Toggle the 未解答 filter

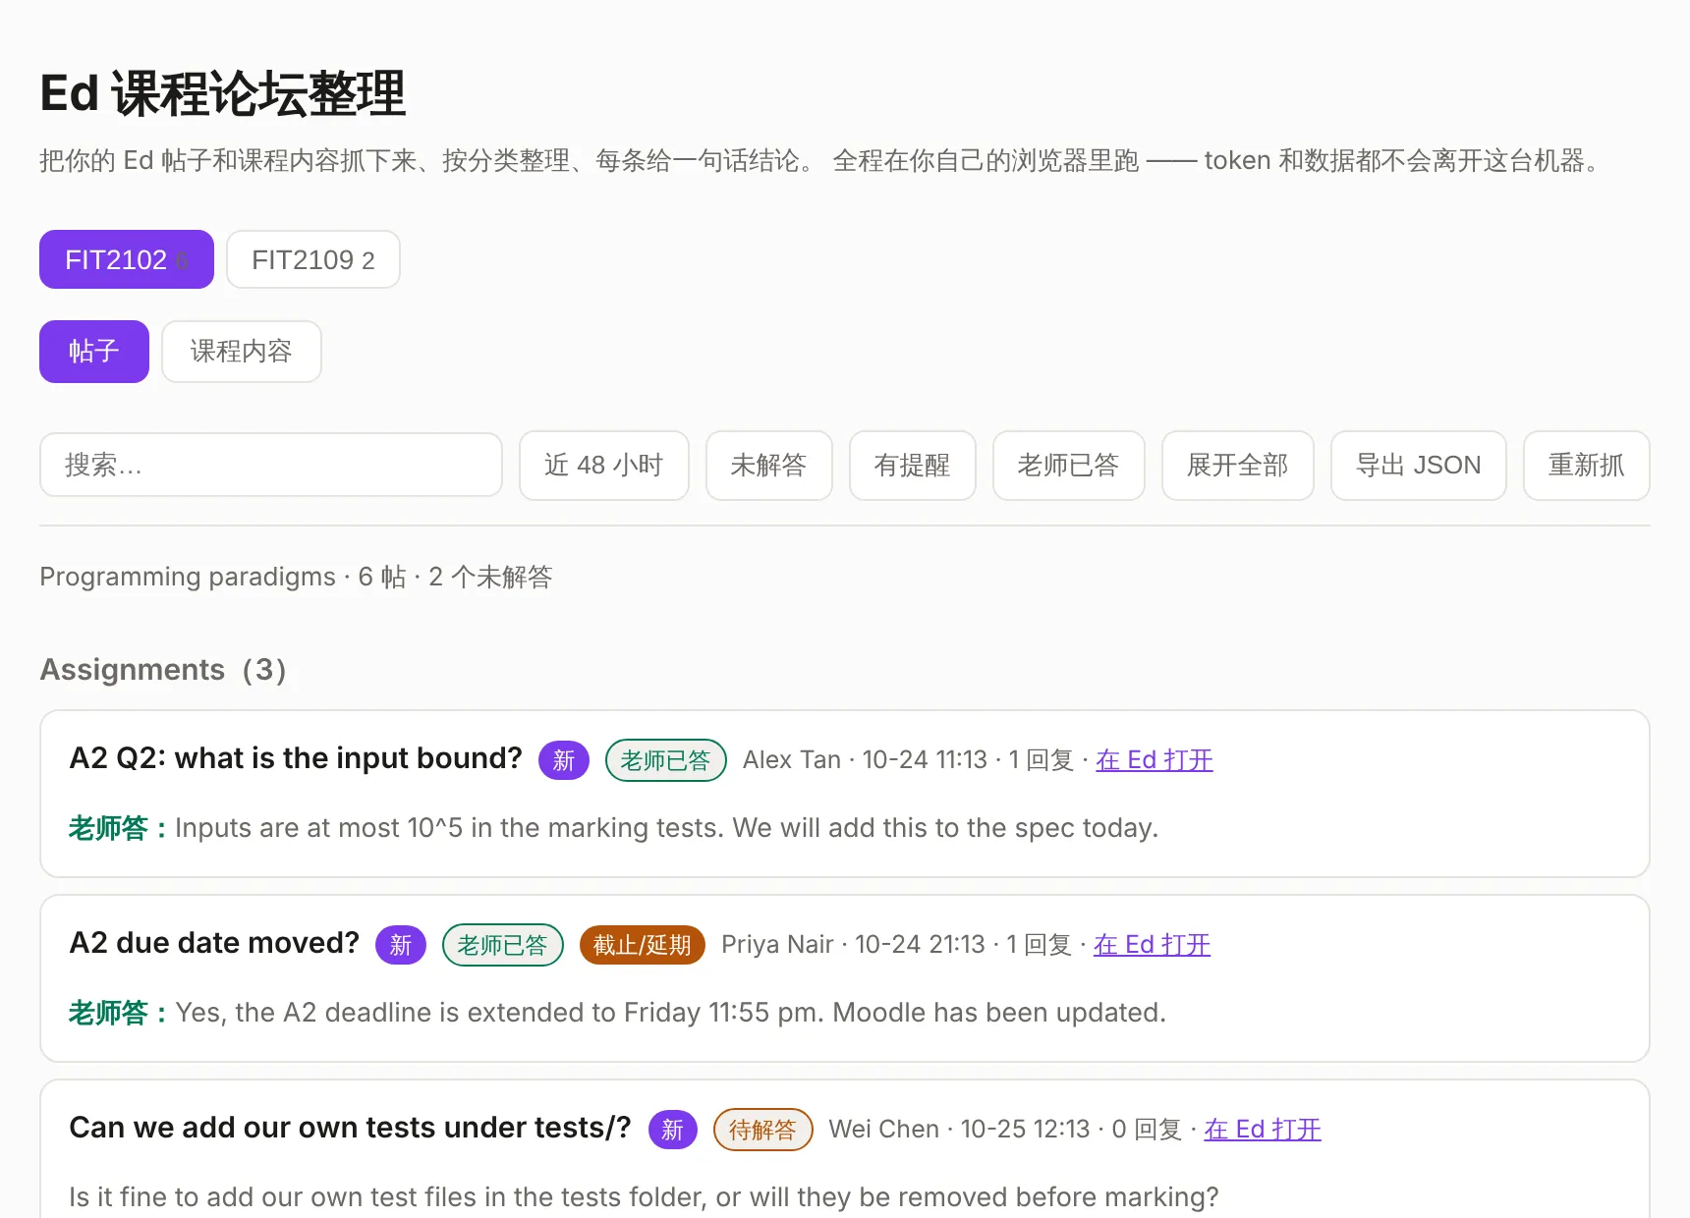point(769,465)
